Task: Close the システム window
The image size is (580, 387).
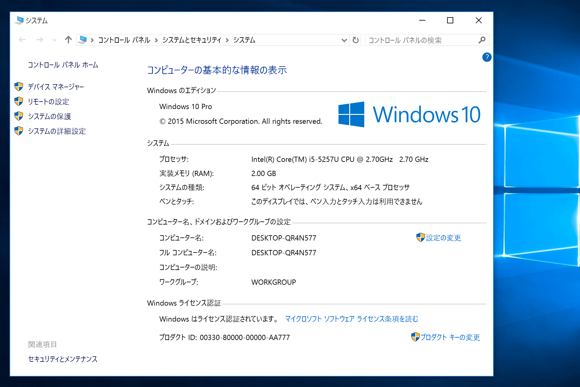Action: coord(478,20)
